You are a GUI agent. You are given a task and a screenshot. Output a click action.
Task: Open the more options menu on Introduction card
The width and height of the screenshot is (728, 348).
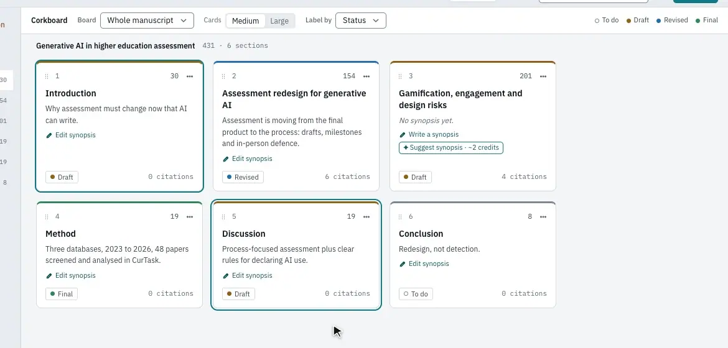pos(190,76)
